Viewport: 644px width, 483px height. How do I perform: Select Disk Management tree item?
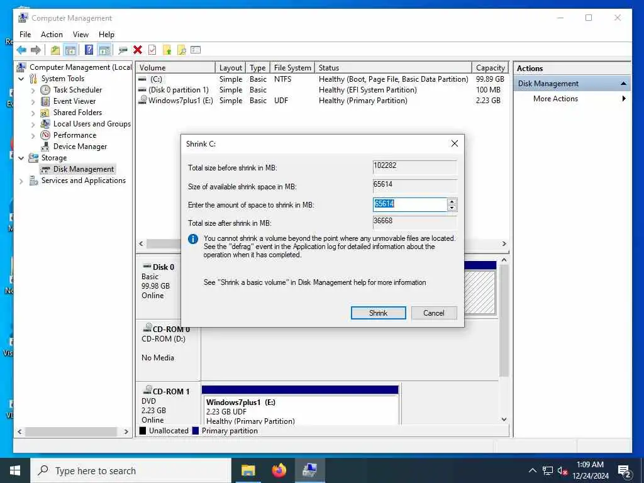pos(84,169)
